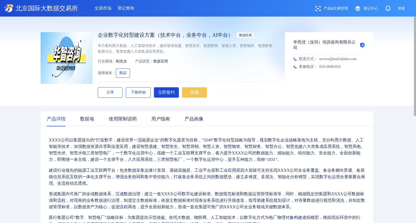Click the paragraph beginning XXXX公司以集团提出的
Viewport: 416px width, 223px height.
(x=207, y=150)
